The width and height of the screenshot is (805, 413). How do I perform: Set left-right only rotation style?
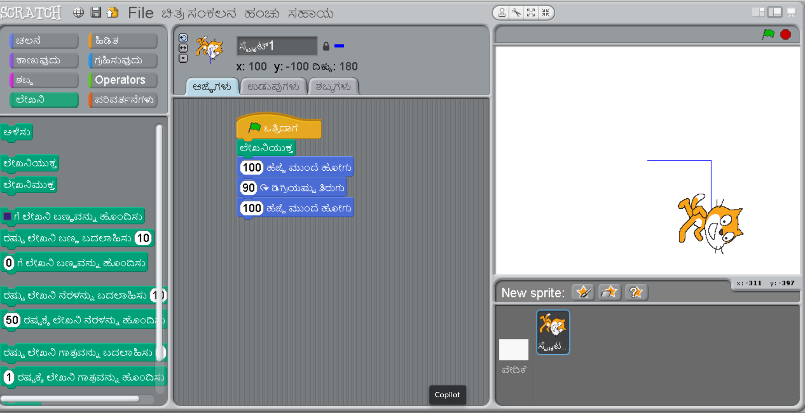pyautogui.click(x=183, y=48)
